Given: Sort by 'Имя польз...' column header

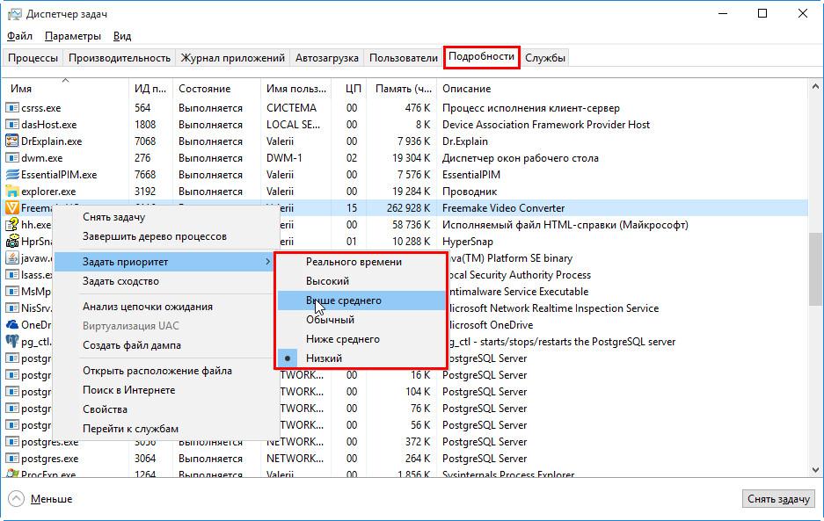Looking at the screenshot, I should tap(295, 89).
